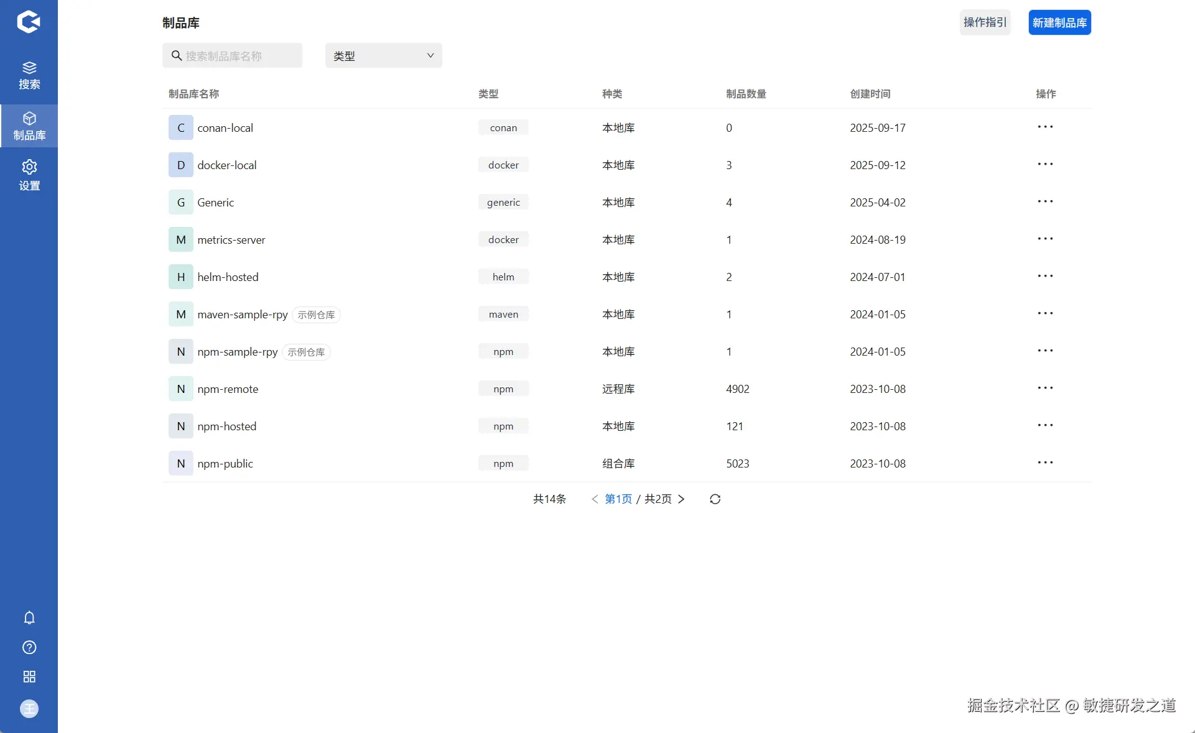
Task: Click the 操作指引 button
Action: coord(985,22)
